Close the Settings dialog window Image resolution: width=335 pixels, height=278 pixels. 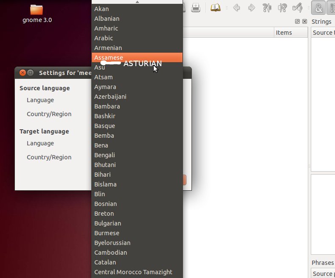click(x=23, y=72)
